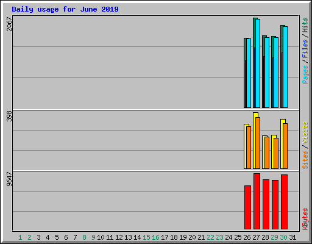Click the orange sites bar for day 27
312x244 pixels.
click(258, 143)
